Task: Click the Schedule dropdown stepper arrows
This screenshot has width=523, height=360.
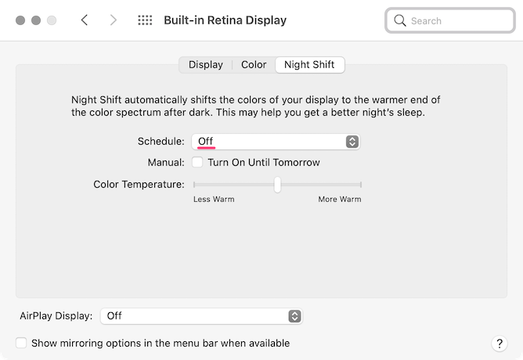Action: pyautogui.click(x=352, y=142)
